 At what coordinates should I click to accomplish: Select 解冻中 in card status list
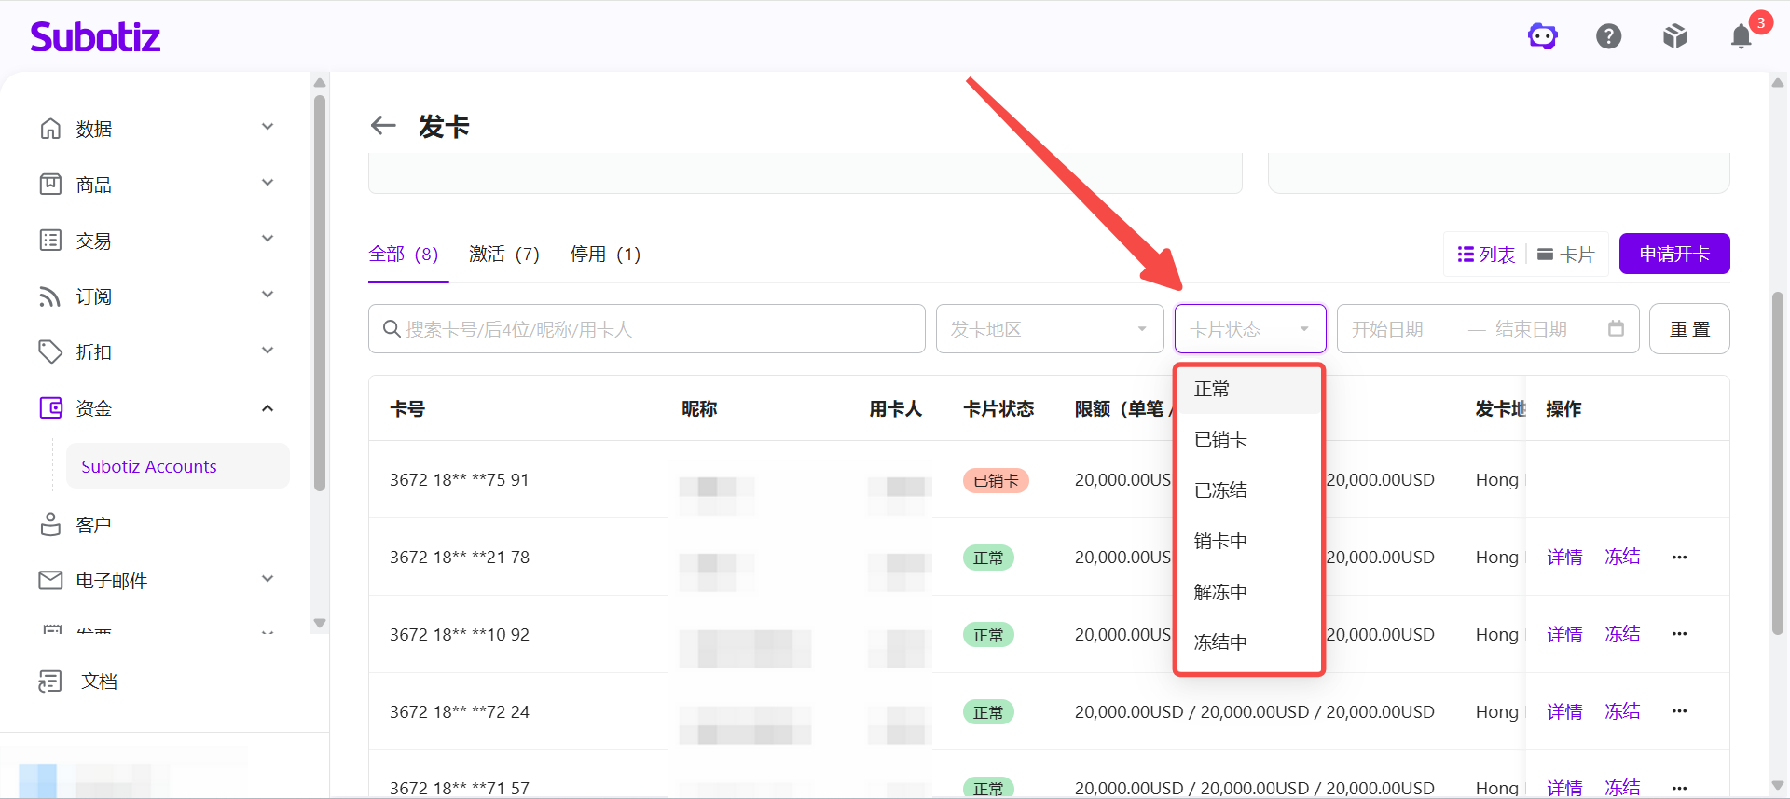point(1249,592)
